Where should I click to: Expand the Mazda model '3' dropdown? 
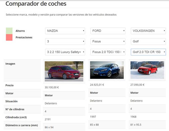65,41
